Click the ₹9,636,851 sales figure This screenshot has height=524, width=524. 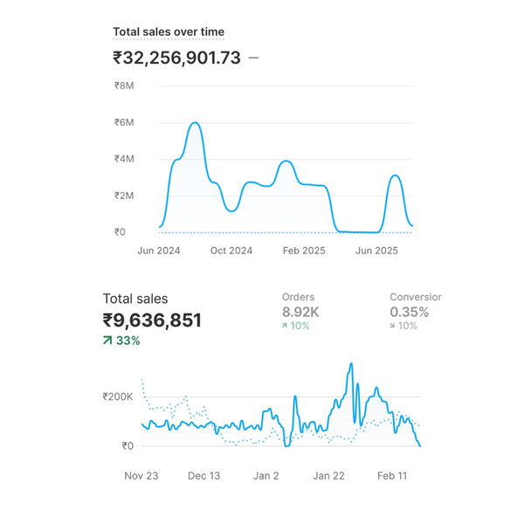152,321
